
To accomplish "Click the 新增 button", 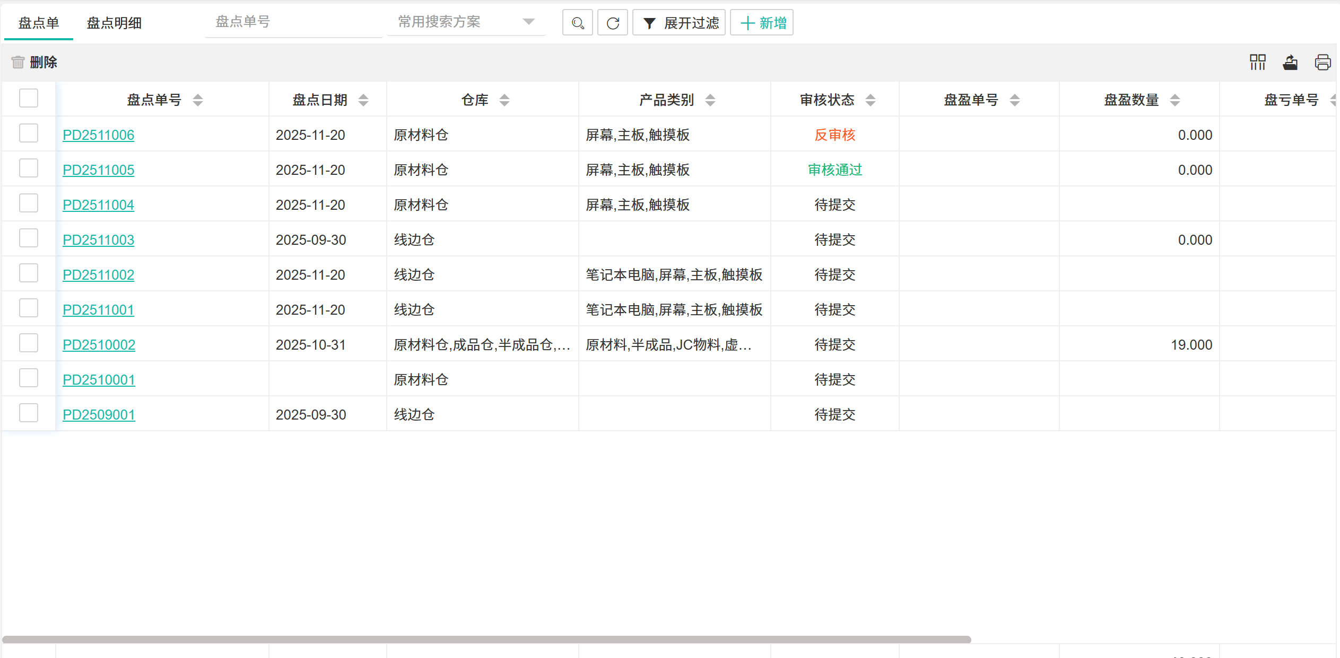I will pyautogui.click(x=762, y=23).
